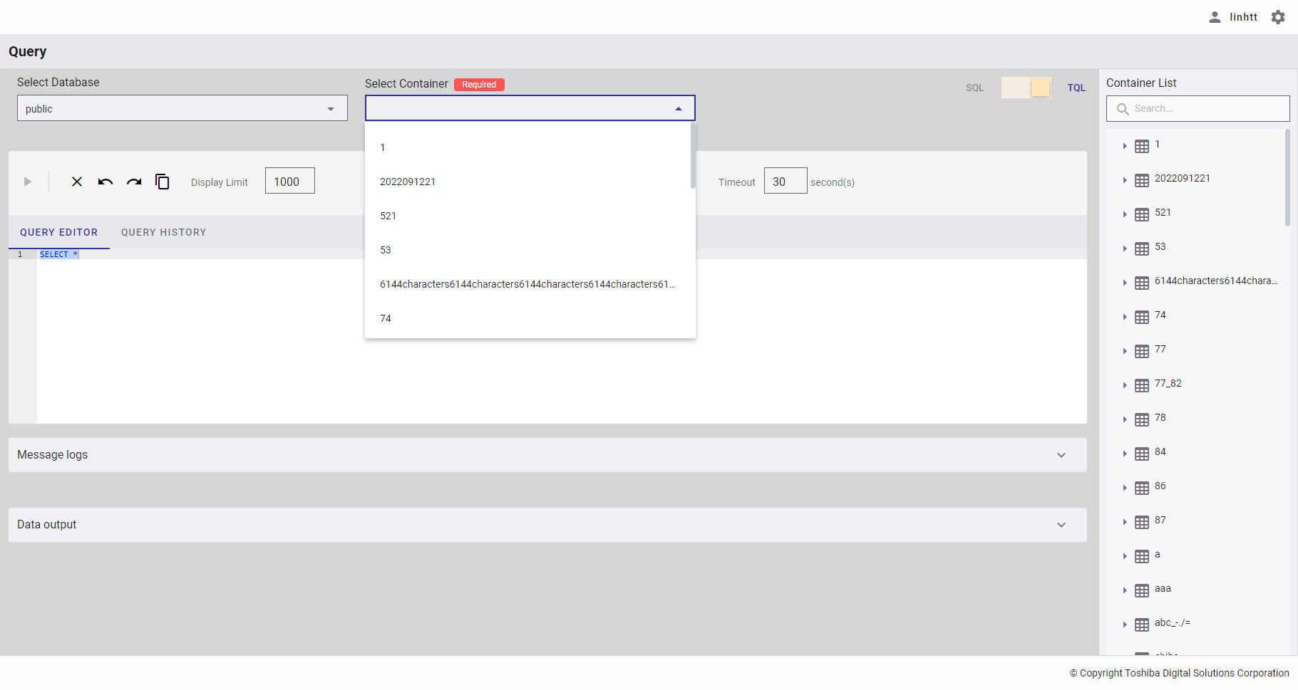This screenshot has height=690, width=1298.
Task: Select the Query Editor tab
Action: tap(58, 232)
